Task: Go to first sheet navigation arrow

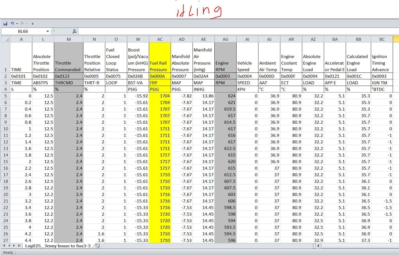Action: click(4, 246)
